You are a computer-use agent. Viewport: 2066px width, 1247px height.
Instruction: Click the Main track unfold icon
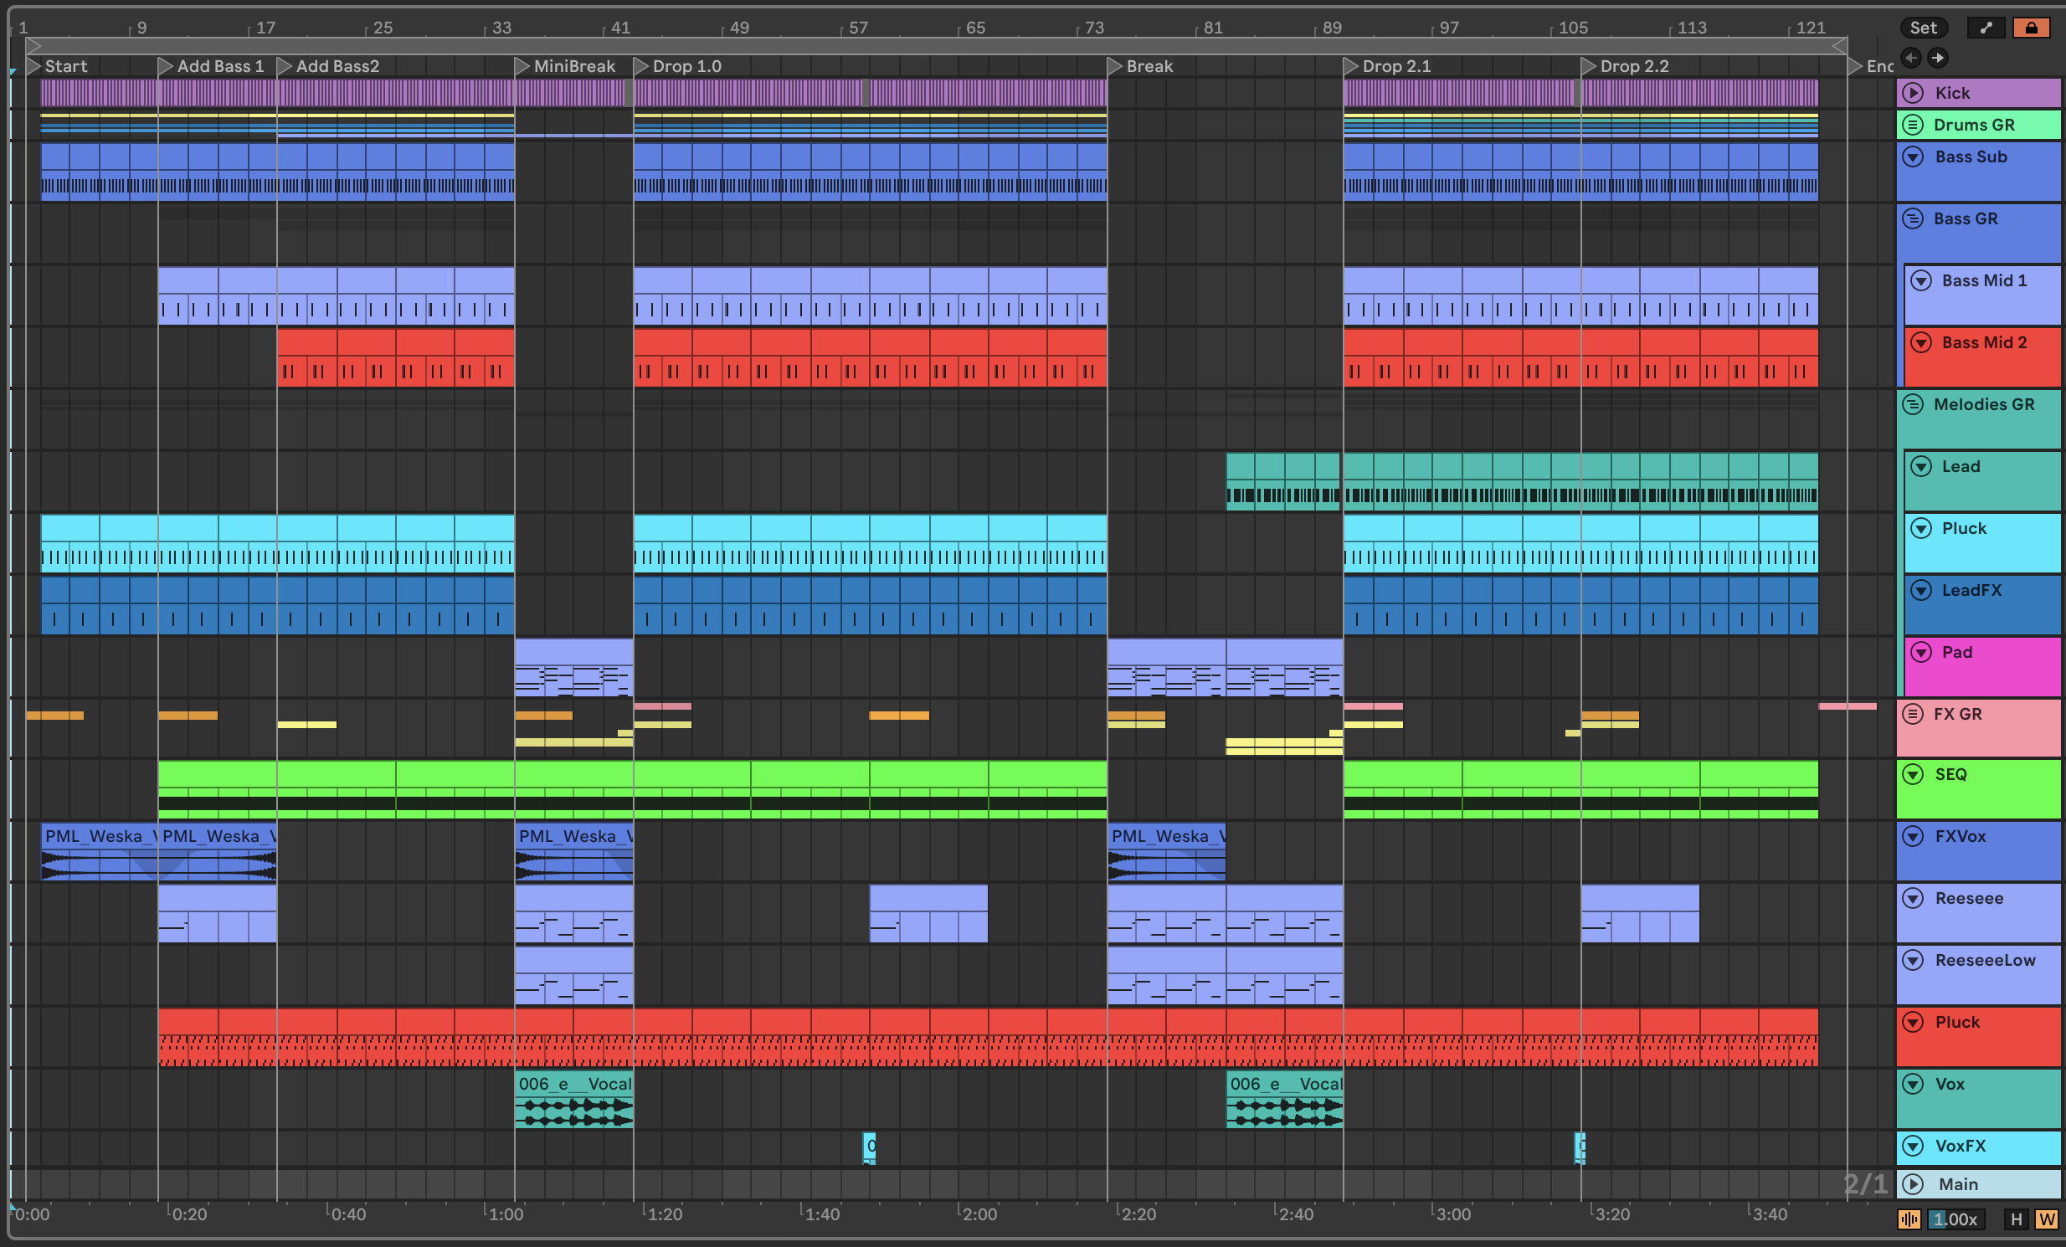[x=1913, y=1184]
